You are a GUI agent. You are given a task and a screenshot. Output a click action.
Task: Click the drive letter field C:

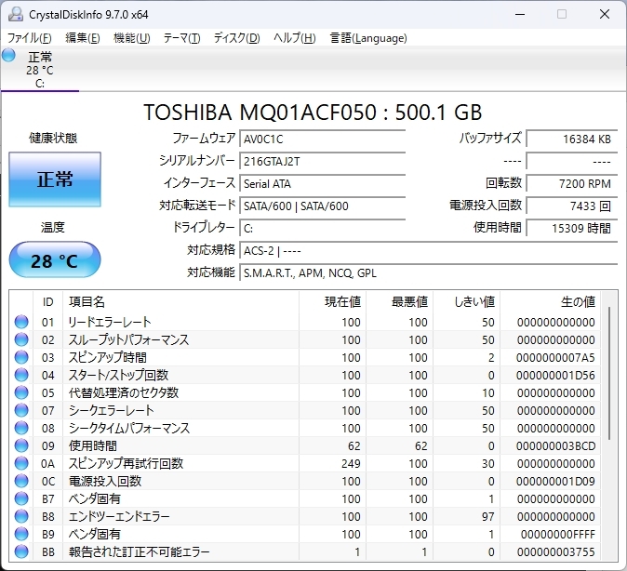coord(322,229)
